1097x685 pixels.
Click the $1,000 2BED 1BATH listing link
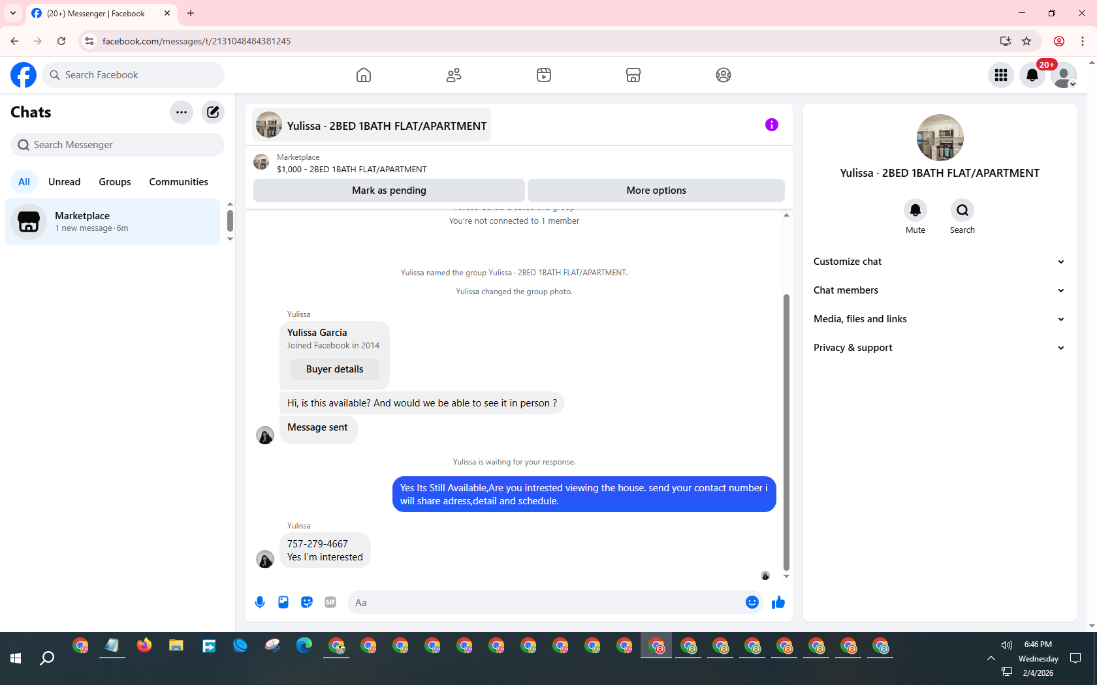(352, 169)
